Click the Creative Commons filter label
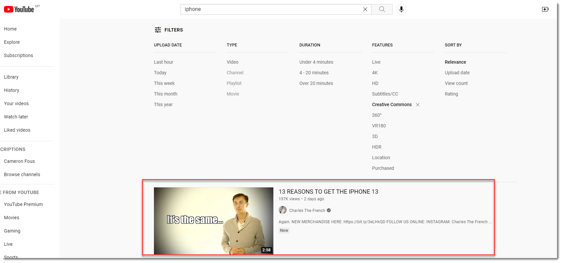This screenshot has width=562, height=263. [x=392, y=104]
